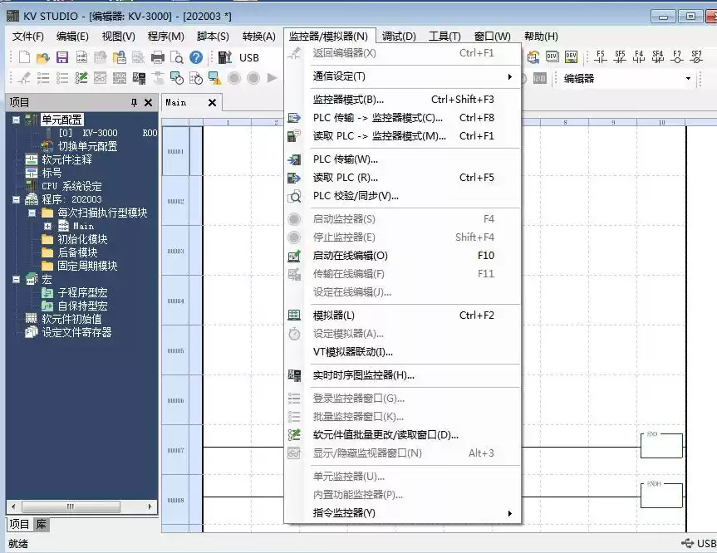Viewport: 717px width, 553px height.
Task: Click the print icon on the toolbar
Action: pyautogui.click(x=158, y=58)
